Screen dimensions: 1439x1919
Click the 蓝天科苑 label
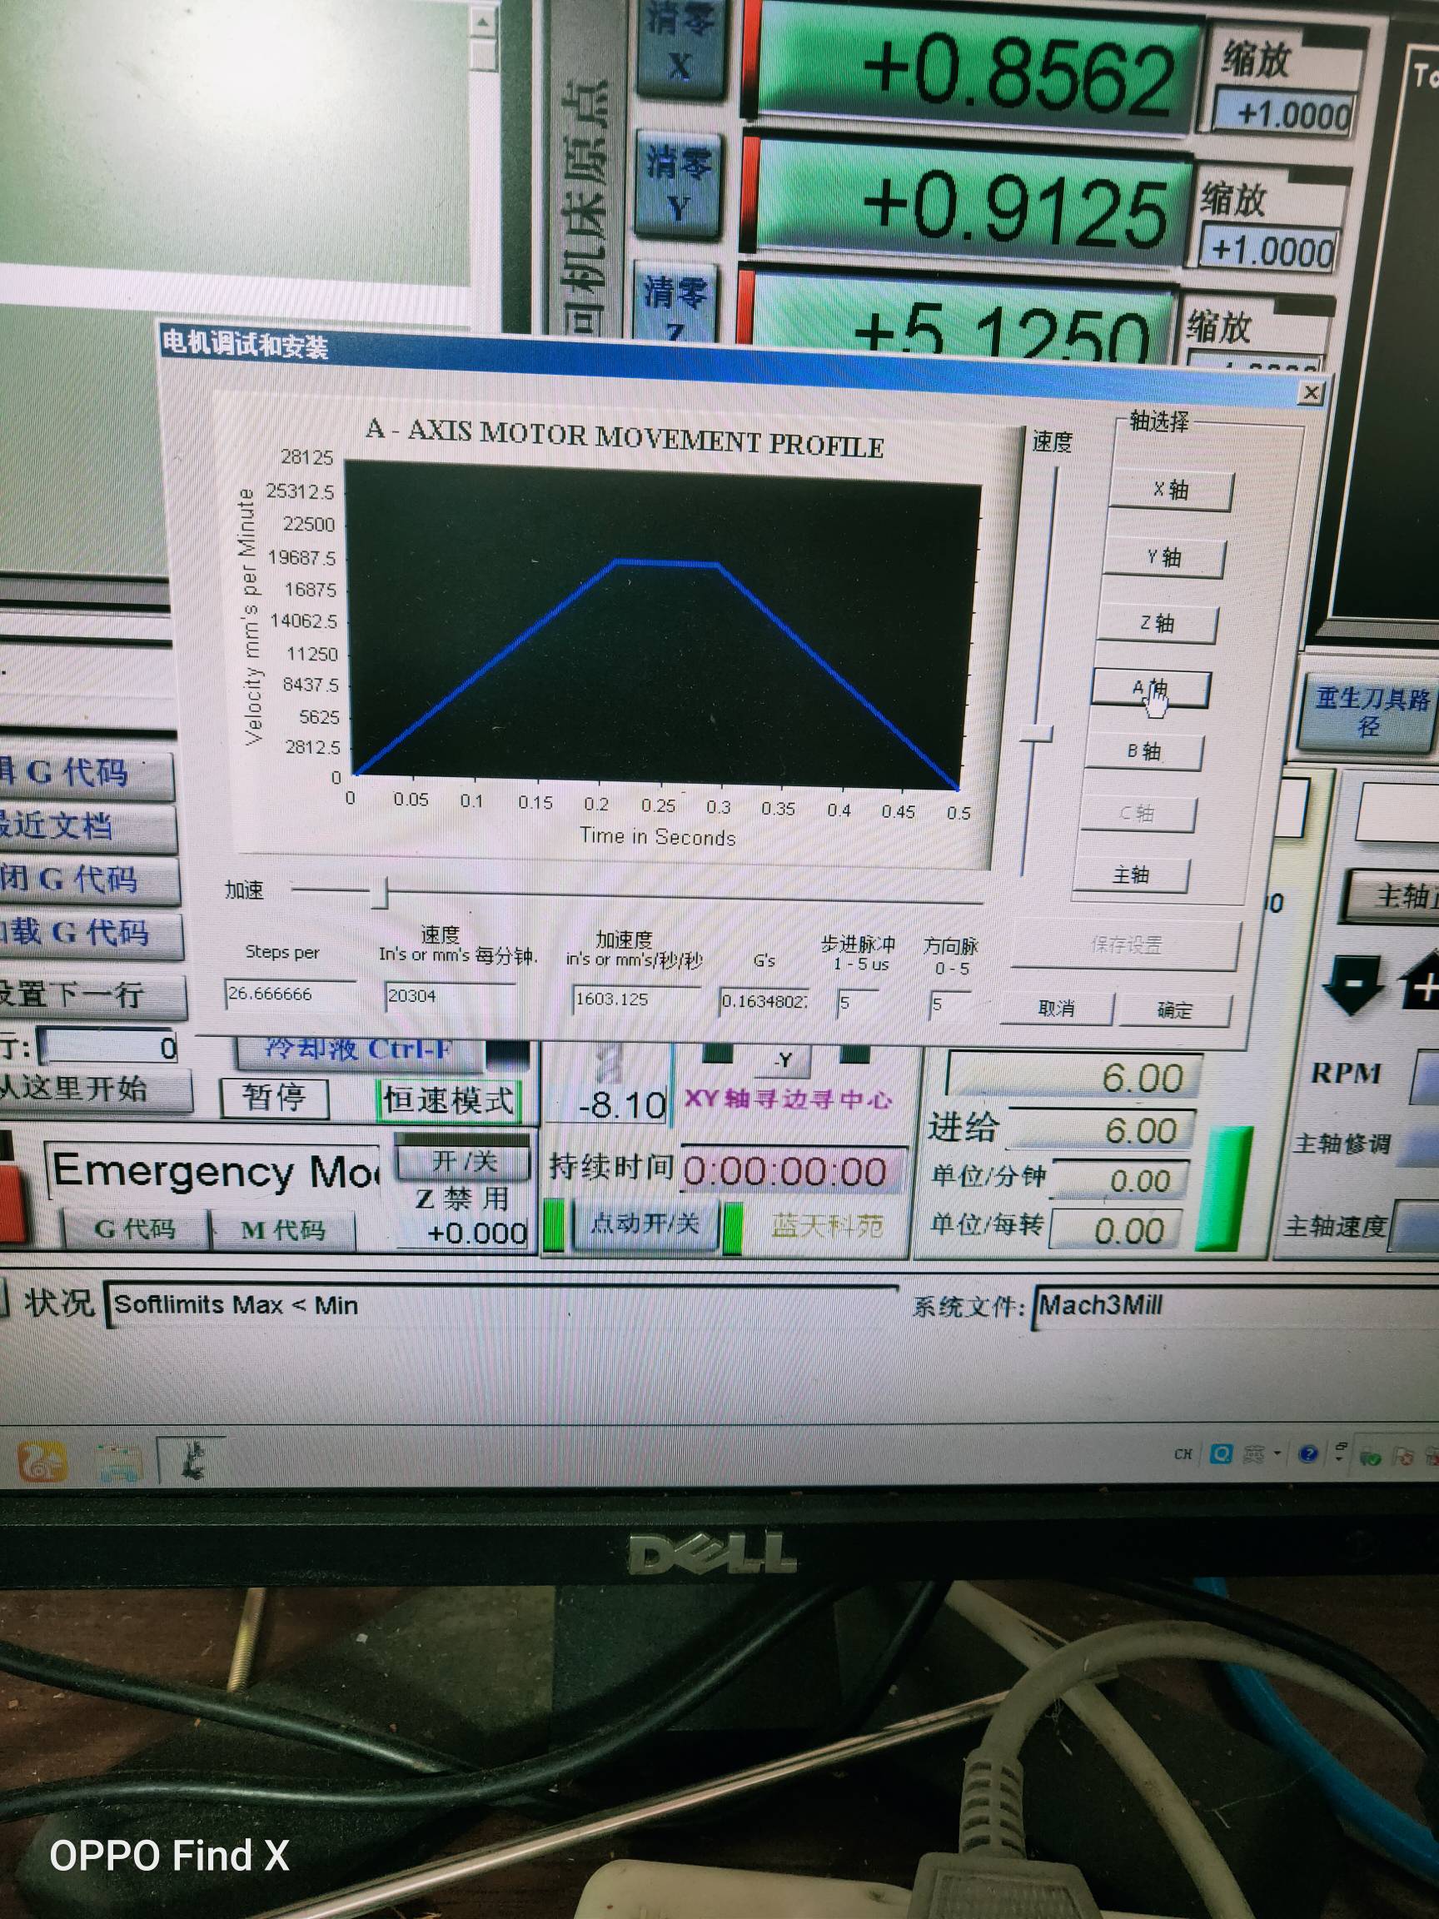click(827, 1226)
